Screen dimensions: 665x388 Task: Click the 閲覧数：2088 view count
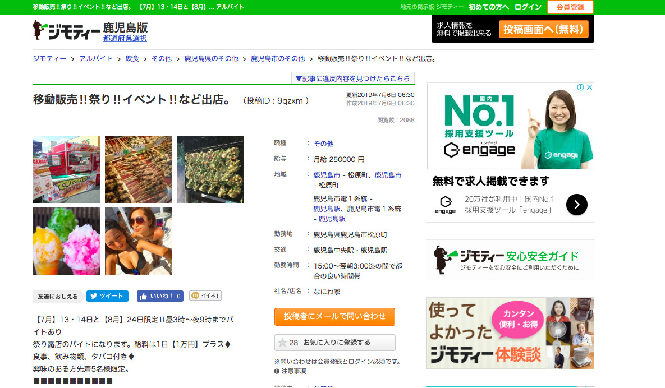coord(396,120)
